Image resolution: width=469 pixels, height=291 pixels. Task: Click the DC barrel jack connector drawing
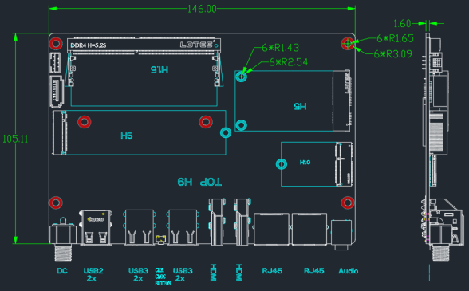point(62,238)
